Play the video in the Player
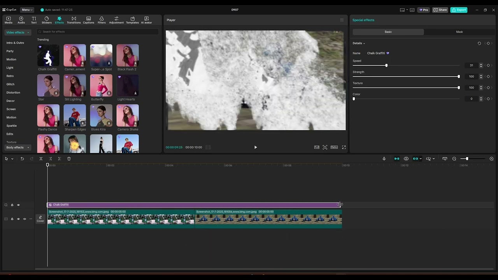498x280 pixels. [x=256, y=147]
